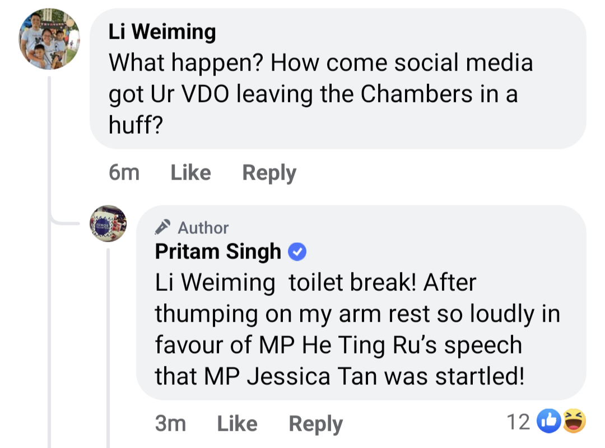Click Pritam Singh's profile avatar

109,223
